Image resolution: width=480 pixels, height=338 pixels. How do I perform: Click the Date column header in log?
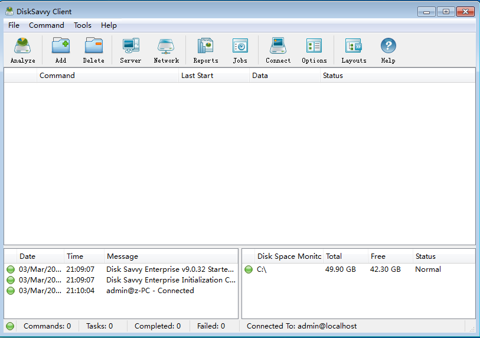click(40, 256)
